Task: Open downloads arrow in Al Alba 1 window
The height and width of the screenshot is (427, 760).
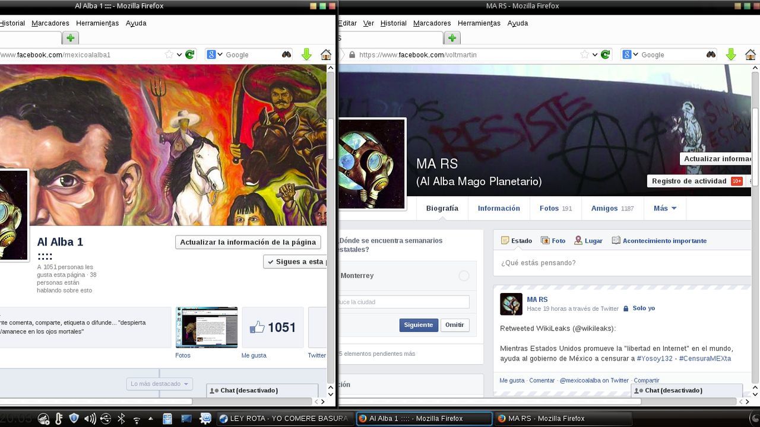Action: [306, 55]
